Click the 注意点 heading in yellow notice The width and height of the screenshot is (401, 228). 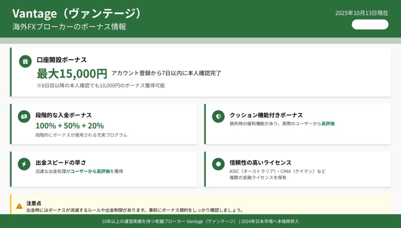point(34,203)
